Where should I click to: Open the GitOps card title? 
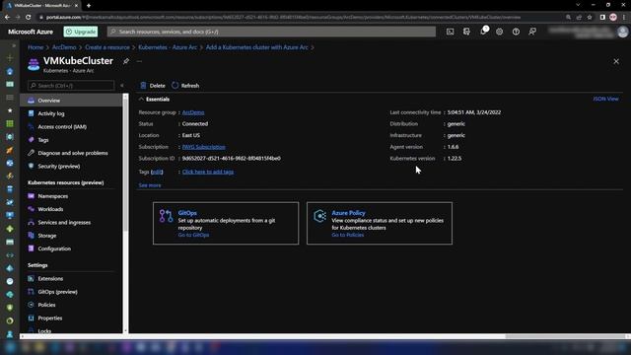(x=187, y=213)
